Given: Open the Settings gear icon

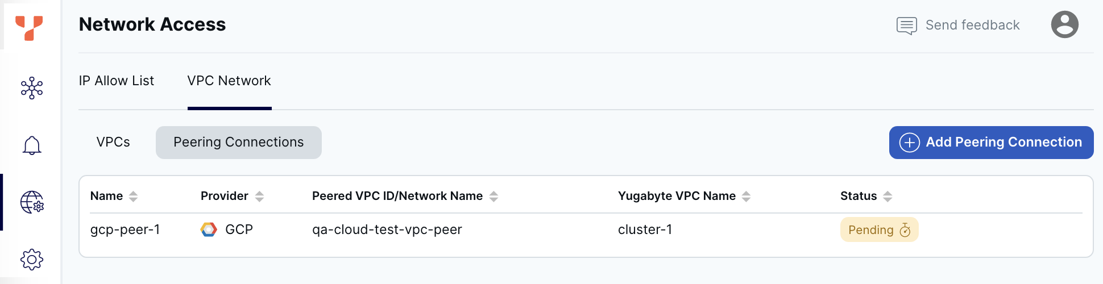Looking at the screenshot, I should [x=32, y=260].
